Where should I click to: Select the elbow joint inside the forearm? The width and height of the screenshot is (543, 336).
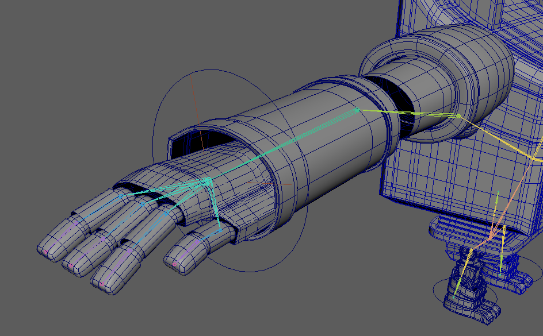click(357, 110)
